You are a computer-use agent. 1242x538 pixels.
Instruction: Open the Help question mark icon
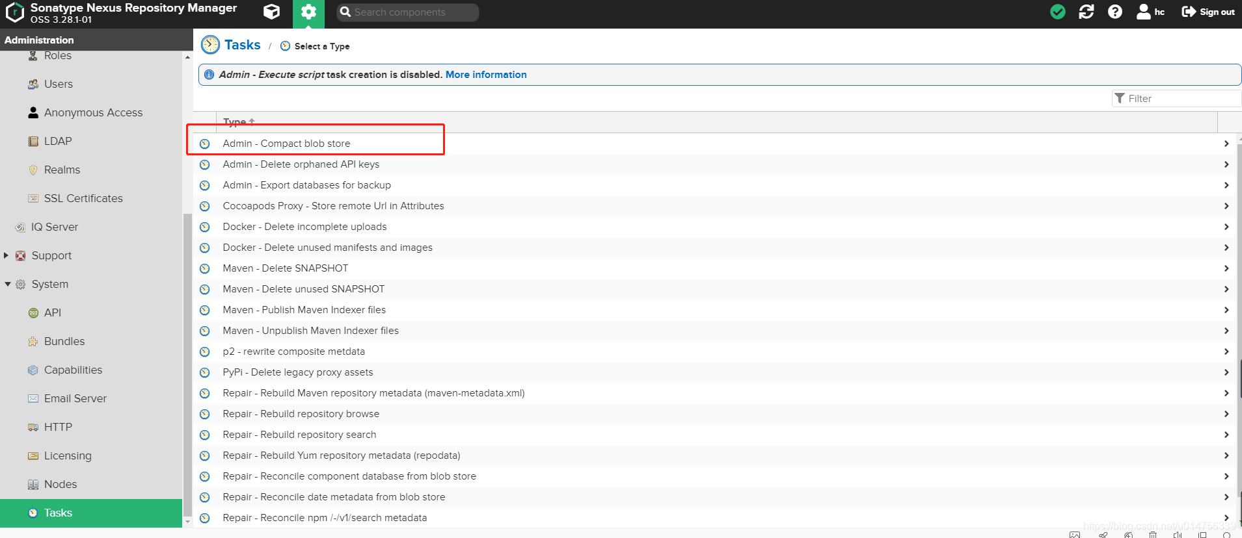click(x=1115, y=12)
